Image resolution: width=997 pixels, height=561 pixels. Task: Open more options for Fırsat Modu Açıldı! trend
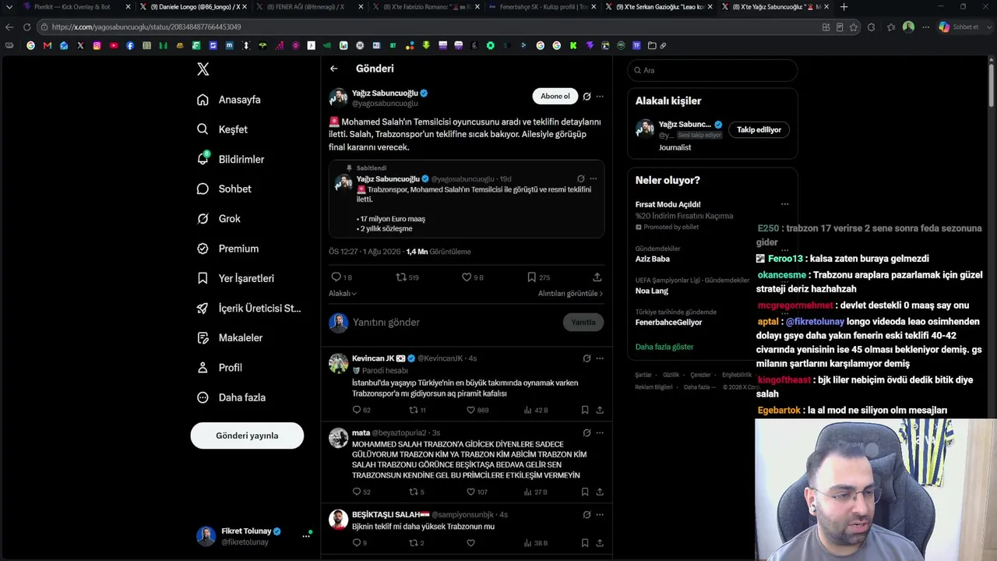click(x=784, y=204)
